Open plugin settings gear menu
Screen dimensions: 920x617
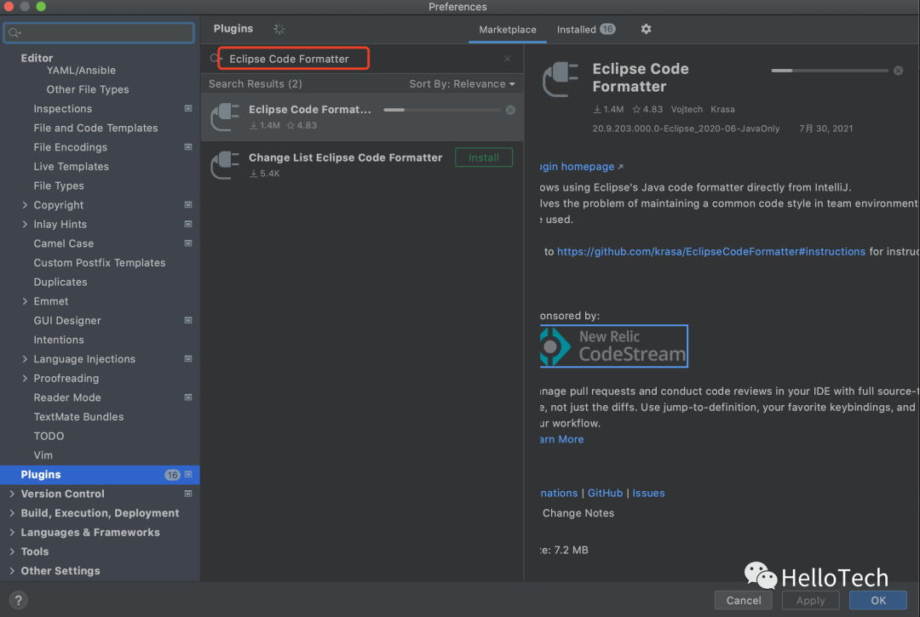pos(646,29)
